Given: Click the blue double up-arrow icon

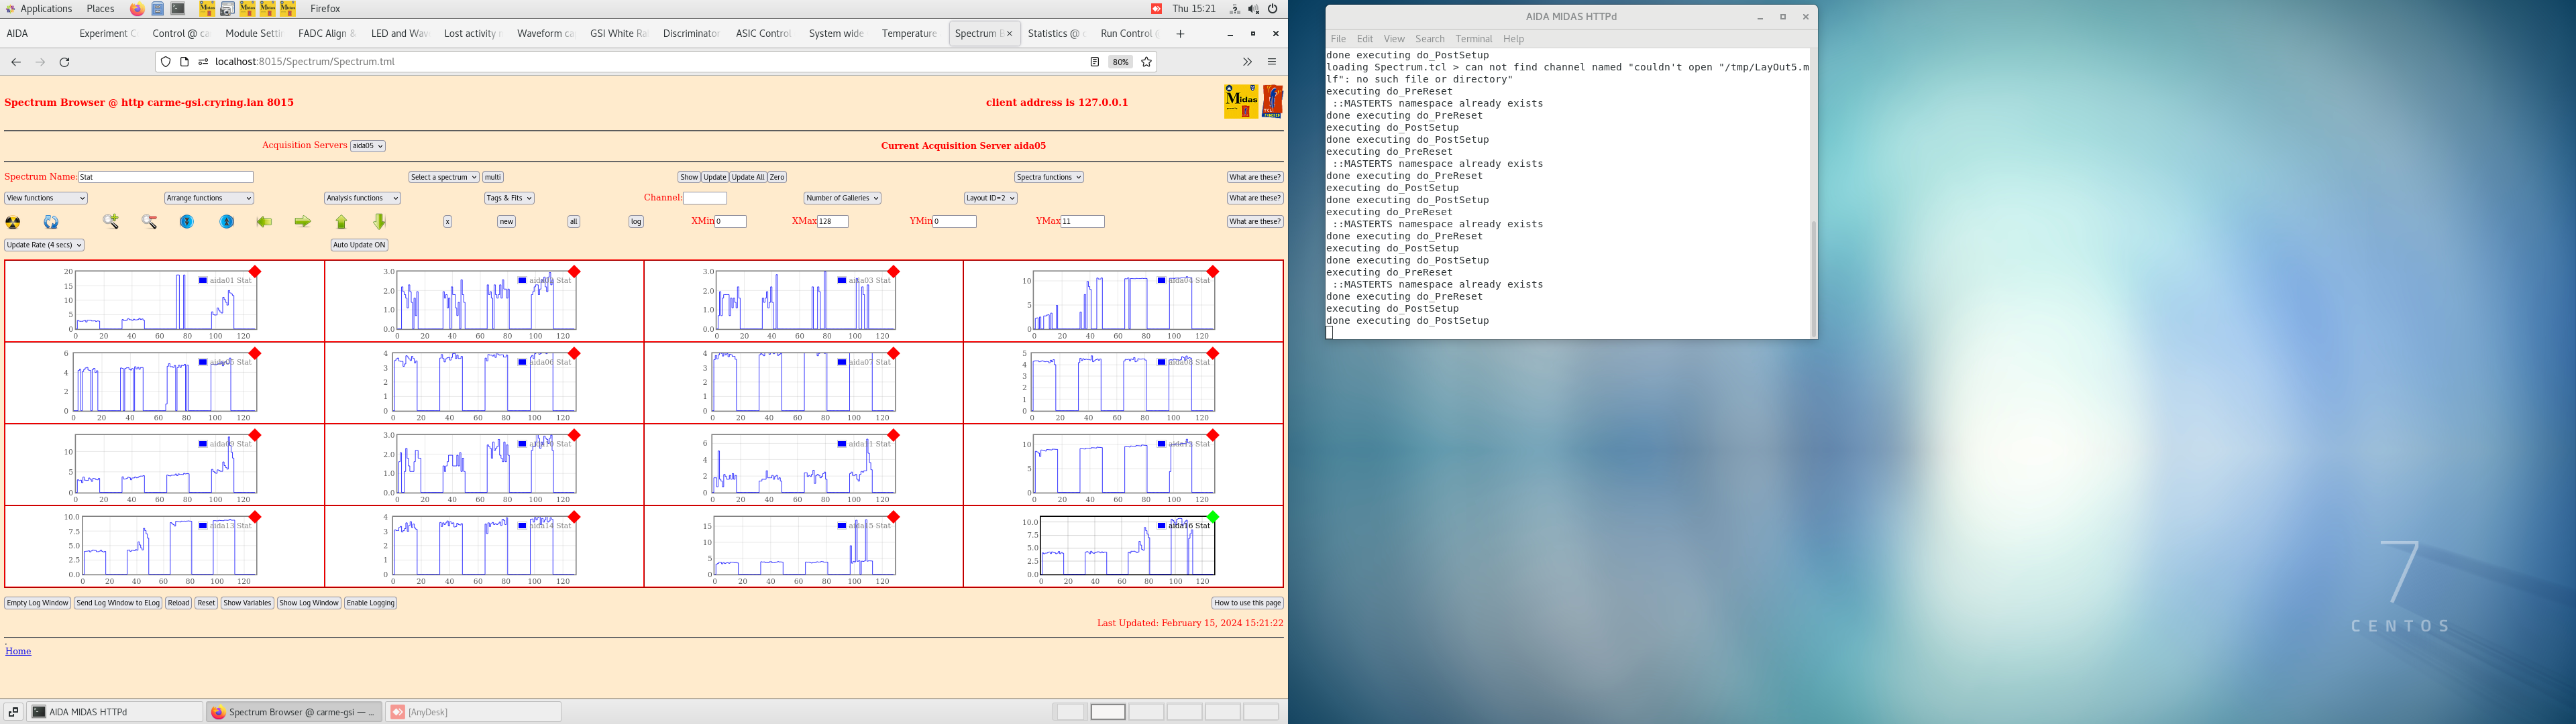Looking at the screenshot, I should pos(227,222).
